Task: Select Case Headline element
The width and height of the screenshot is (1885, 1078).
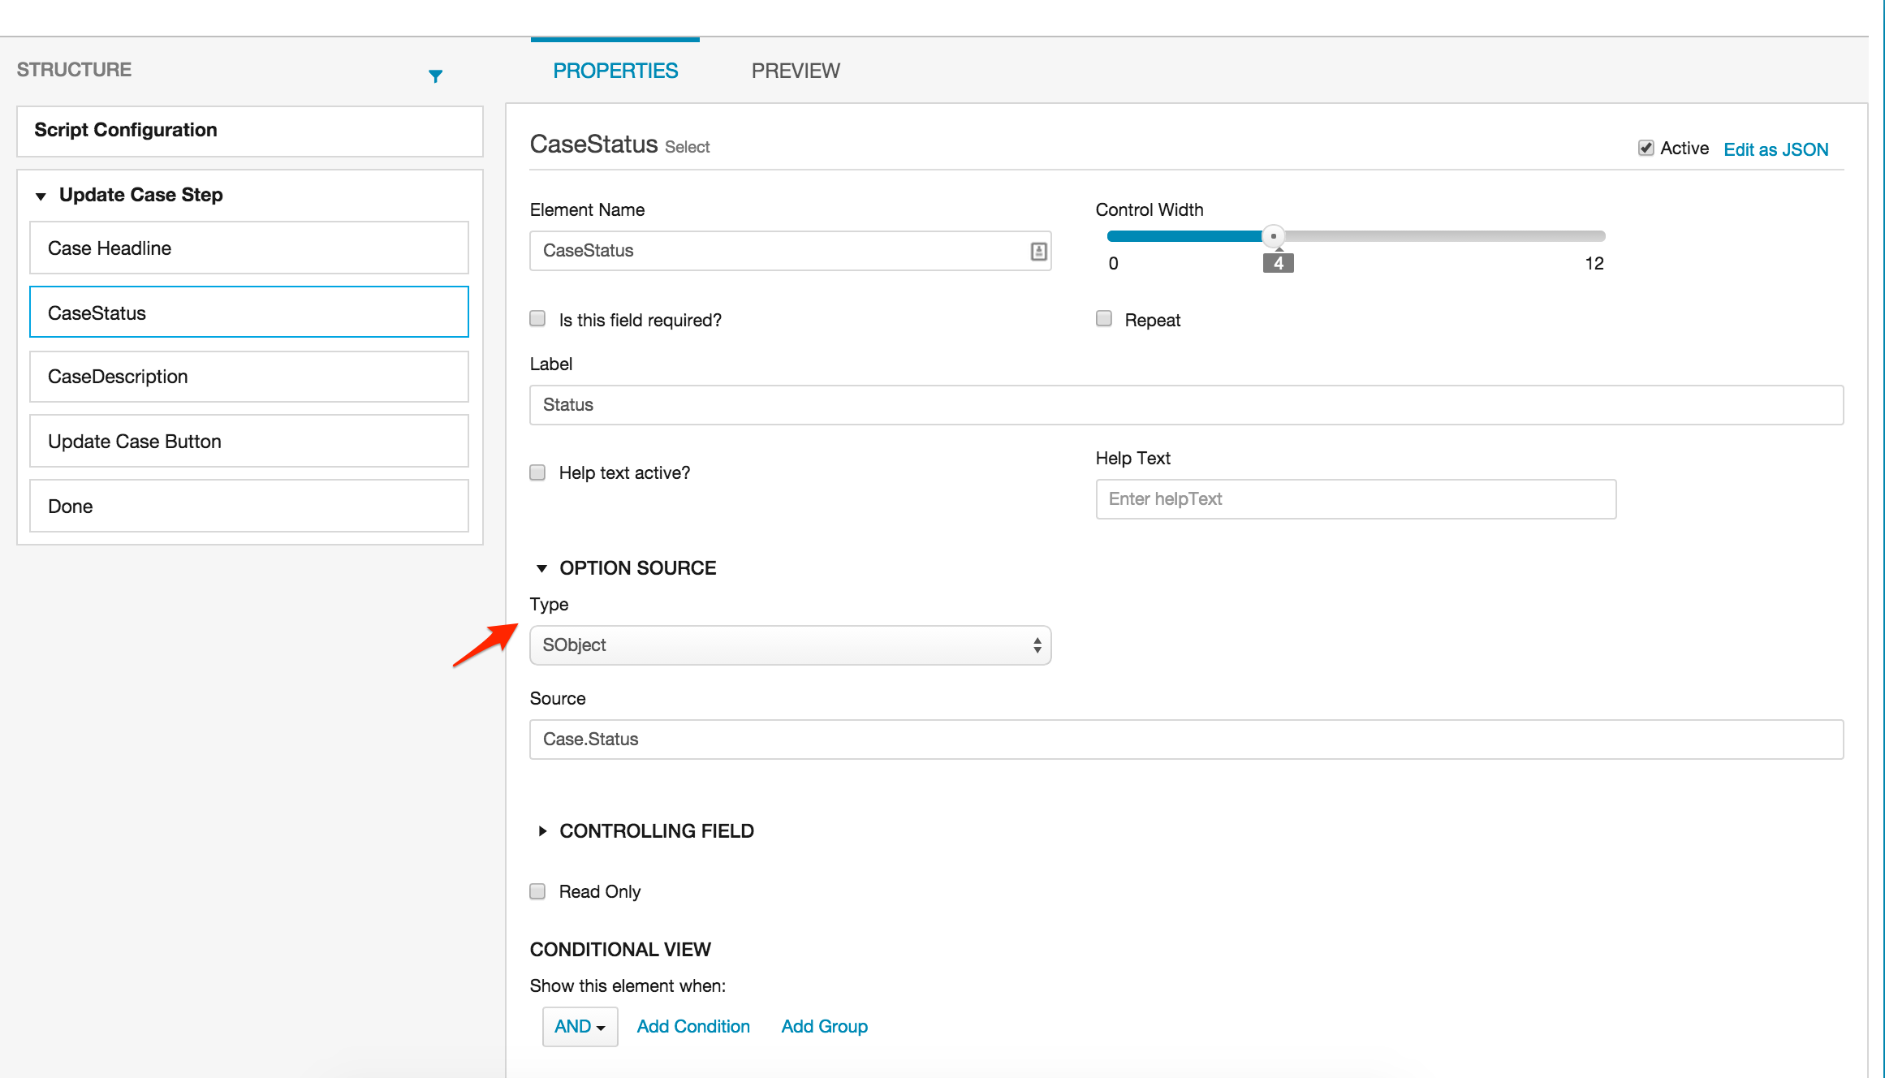Action: 249,248
